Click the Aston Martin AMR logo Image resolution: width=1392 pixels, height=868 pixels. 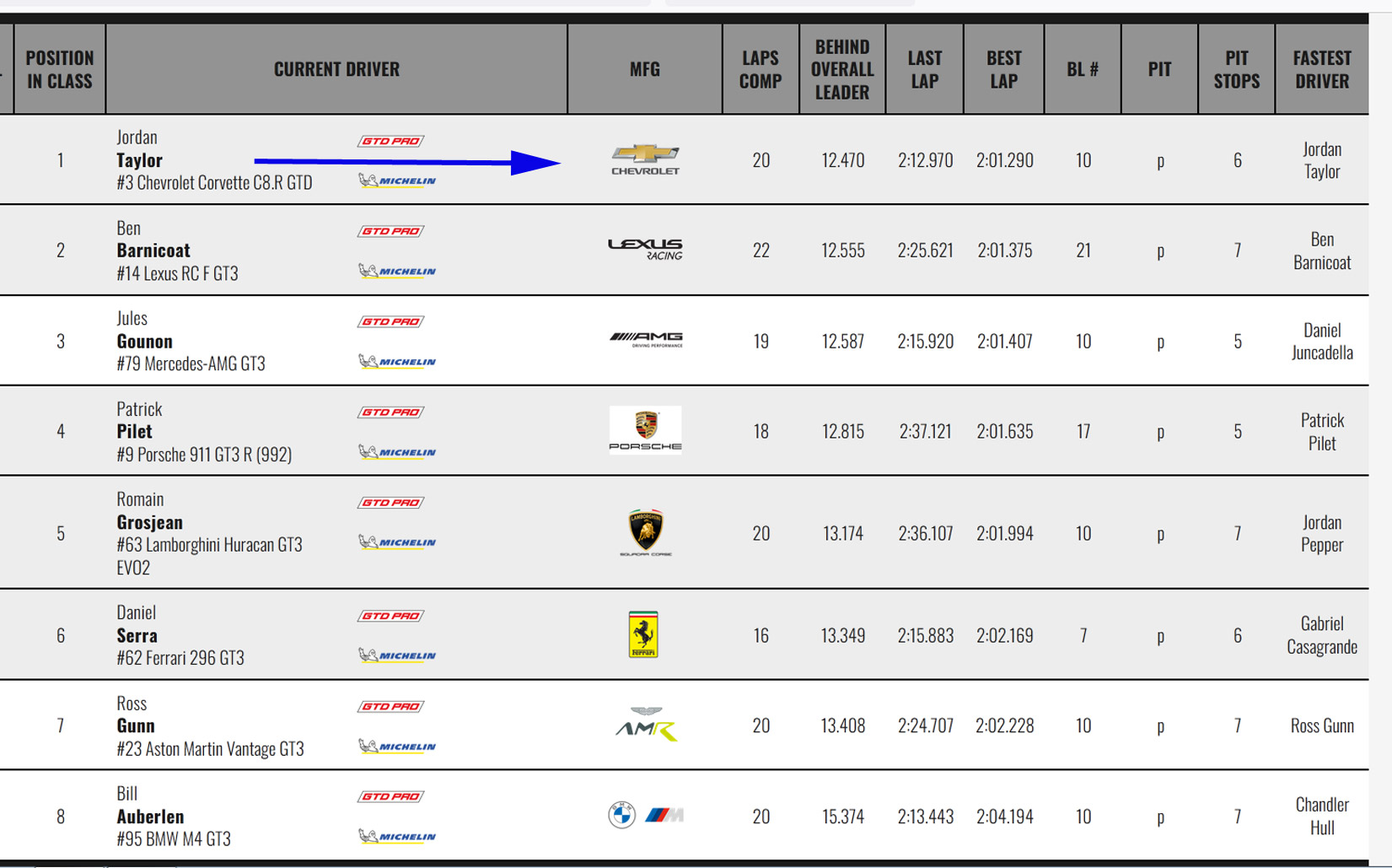pyautogui.click(x=646, y=725)
